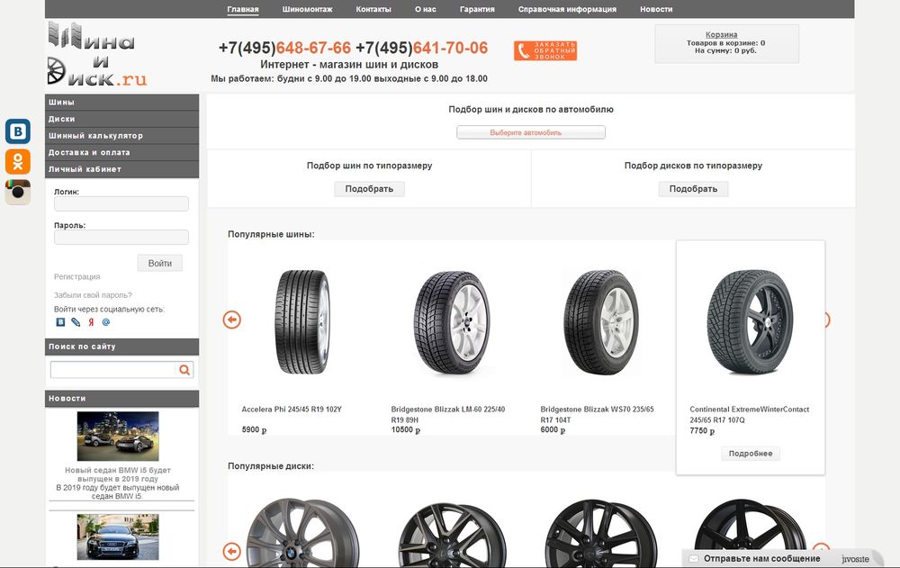Log in via Mail.ru @ icon
Screen dimensions: 900x568
105,322
